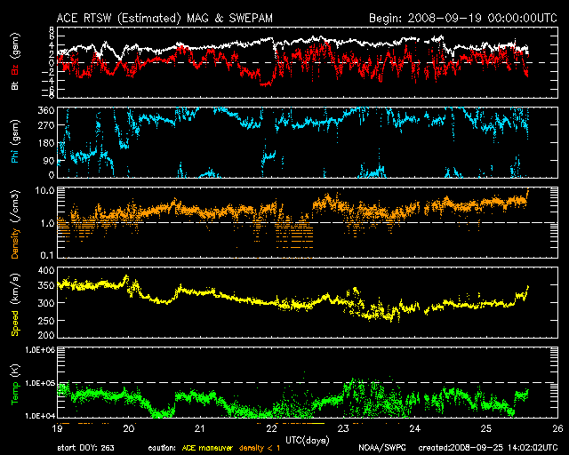Click the 'ACE RTSW (Estimated) MAG & SWEPAM' title
The image size is (569, 455).
[x=164, y=18]
